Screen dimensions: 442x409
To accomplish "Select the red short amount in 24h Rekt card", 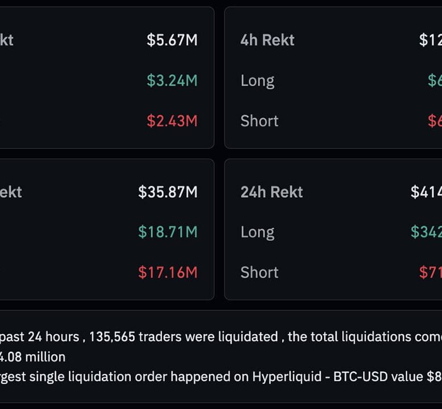I will pos(431,272).
